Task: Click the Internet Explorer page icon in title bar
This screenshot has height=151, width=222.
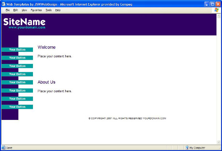Action: [x=3, y=4]
